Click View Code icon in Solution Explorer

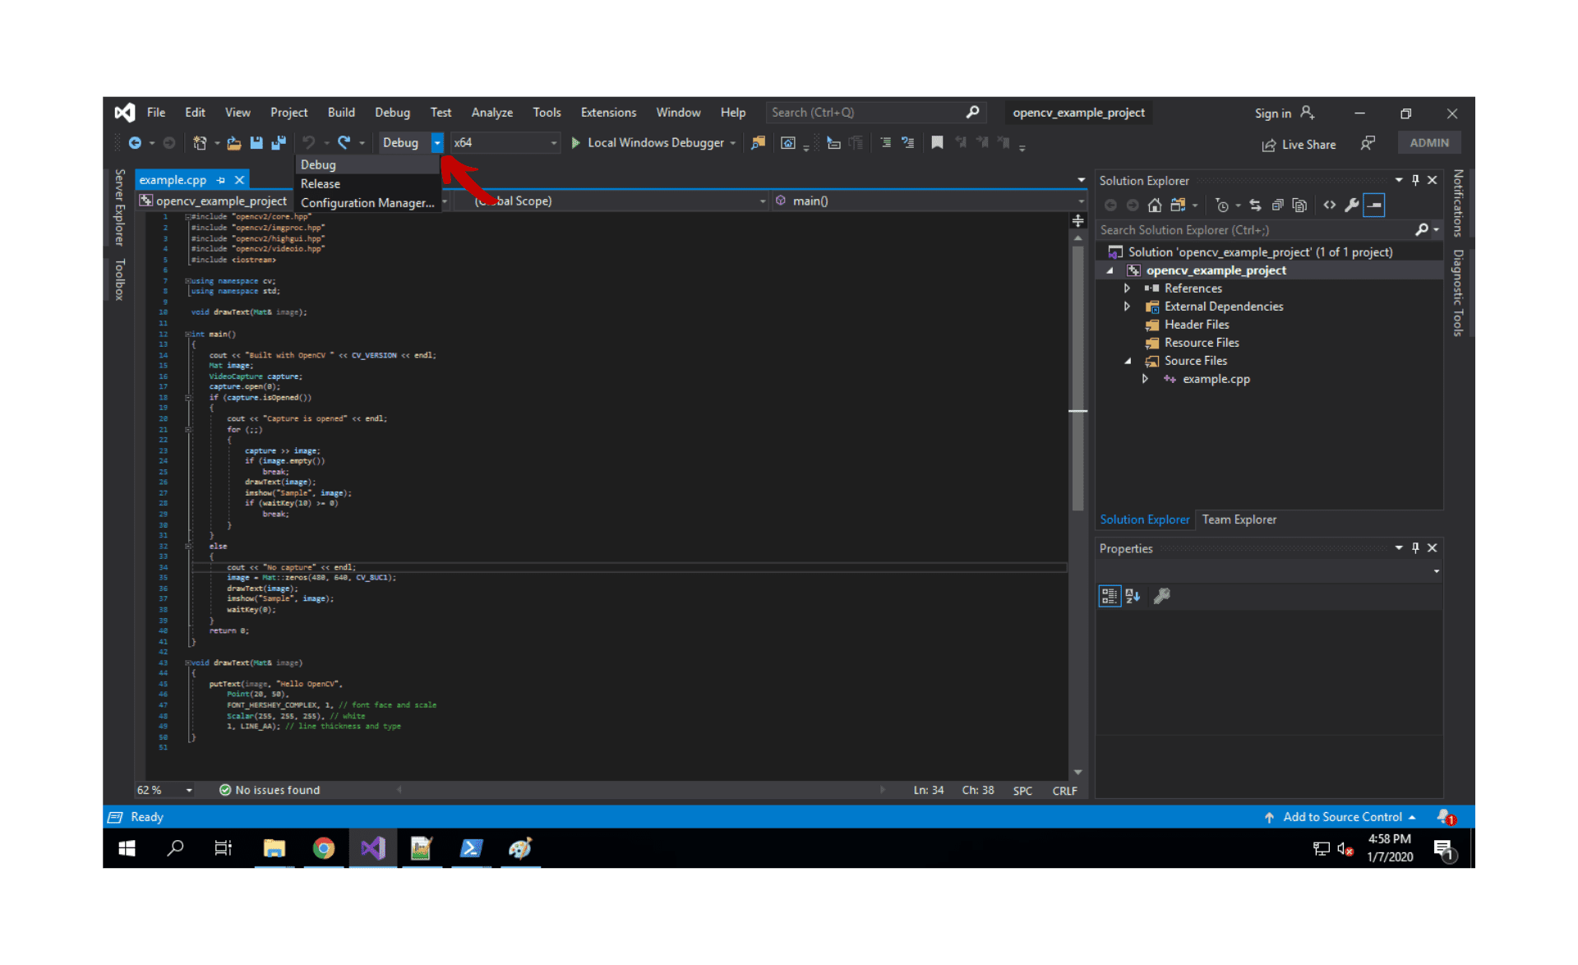click(1330, 205)
